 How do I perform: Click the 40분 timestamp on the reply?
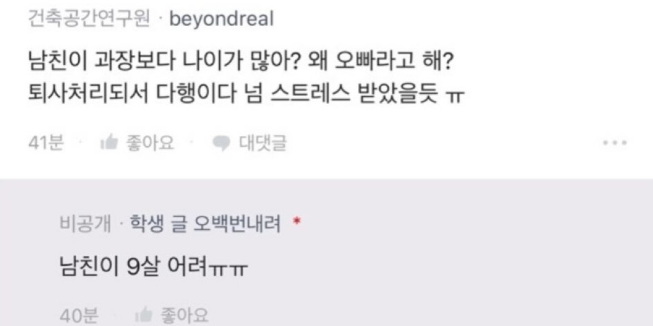click(x=79, y=316)
